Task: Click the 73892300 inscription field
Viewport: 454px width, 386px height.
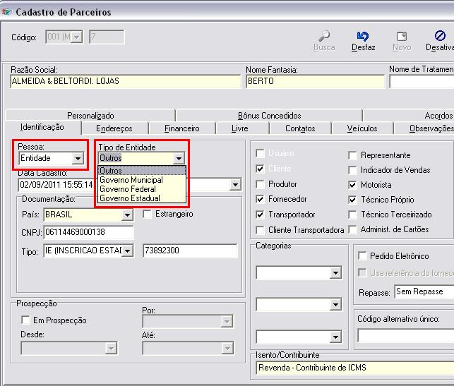Action: (x=190, y=251)
